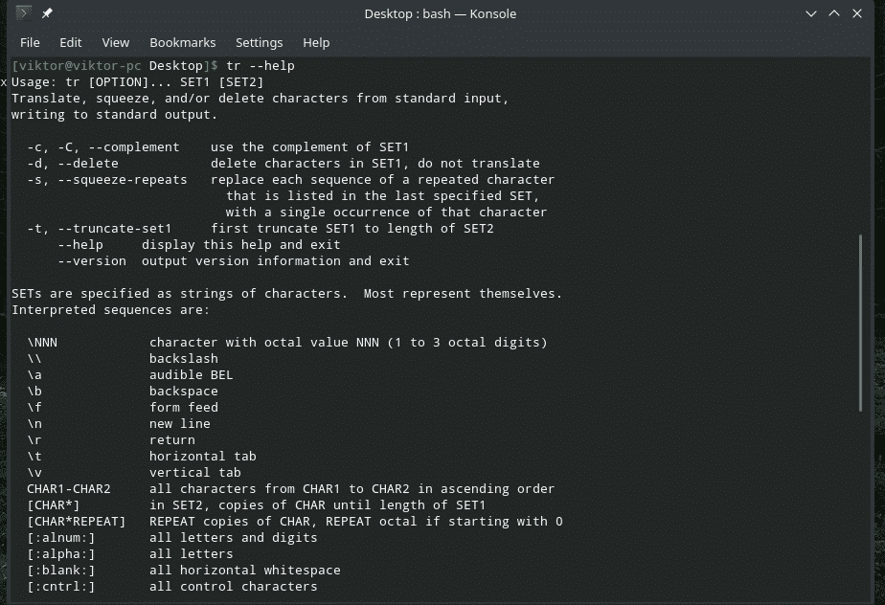Image resolution: width=885 pixels, height=605 pixels.
Task: Open the Help menu
Action: [316, 42]
